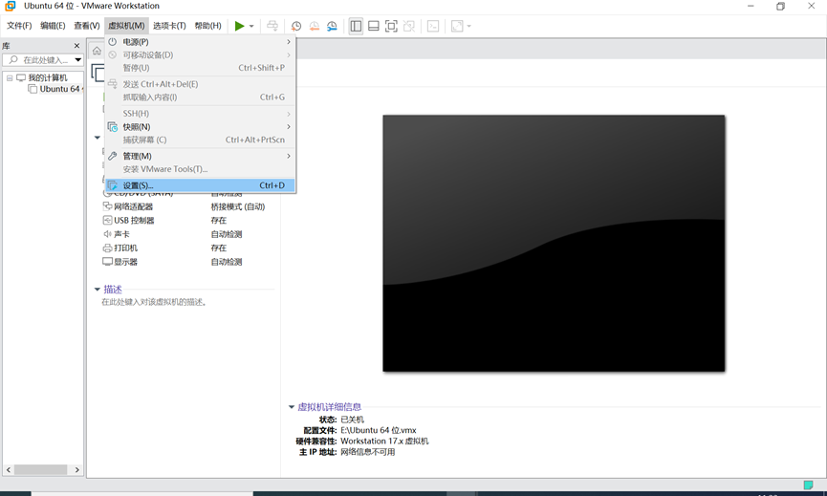The image size is (827, 496).
Task: Toggle the library sidebar view icon
Action: pyautogui.click(x=356, y=26)
